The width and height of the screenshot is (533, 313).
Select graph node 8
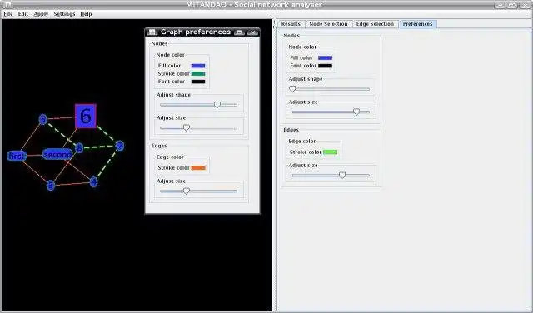79,148
